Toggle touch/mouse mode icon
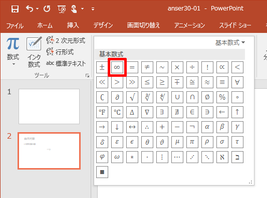Image resolution: width=267 pixels, height=198 pixels. coord(74,9)
